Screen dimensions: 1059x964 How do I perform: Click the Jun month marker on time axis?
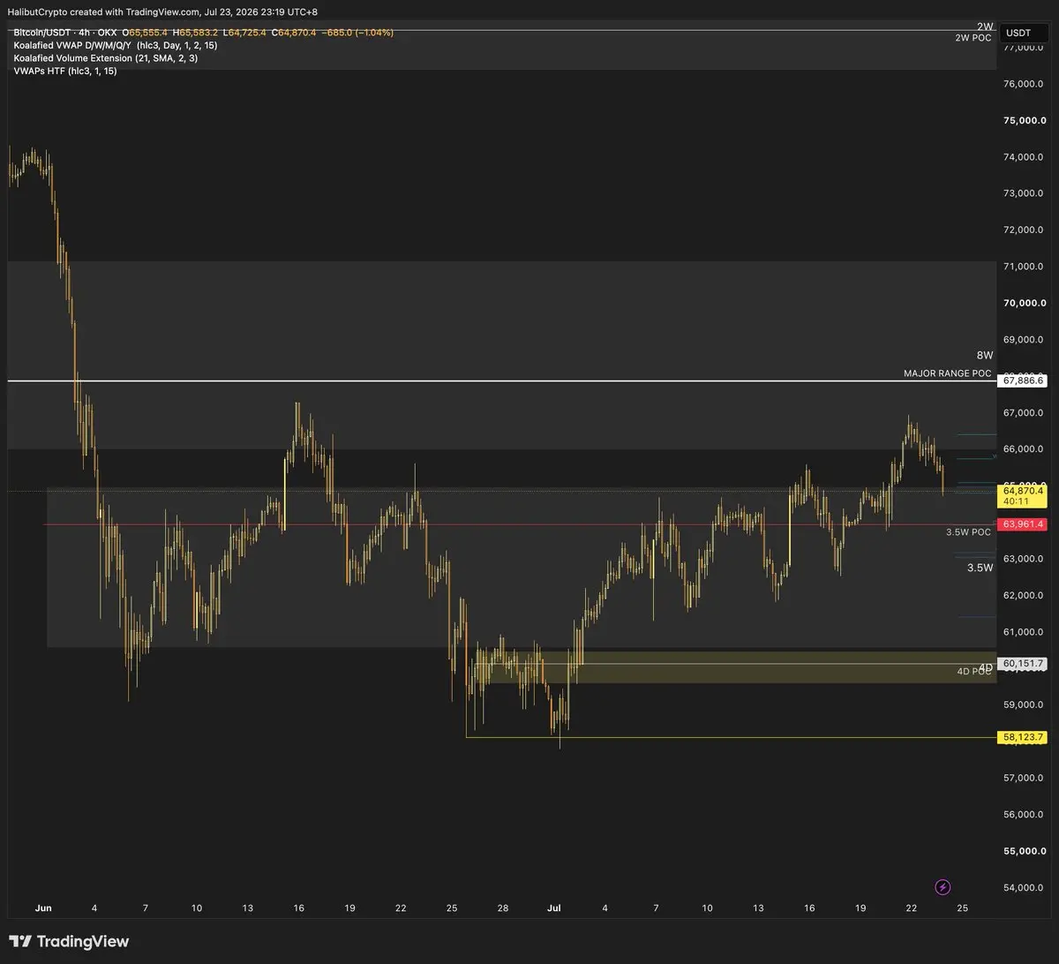(43, 908)
